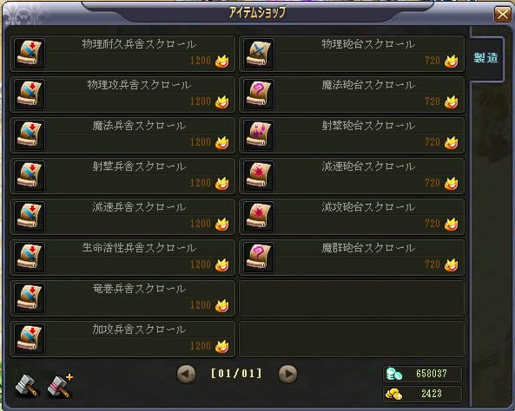Click the 魔法砲台スクロール pink swirl icon
The height and width of the screenshot is (411, 515).
click(x=259, y=95)
